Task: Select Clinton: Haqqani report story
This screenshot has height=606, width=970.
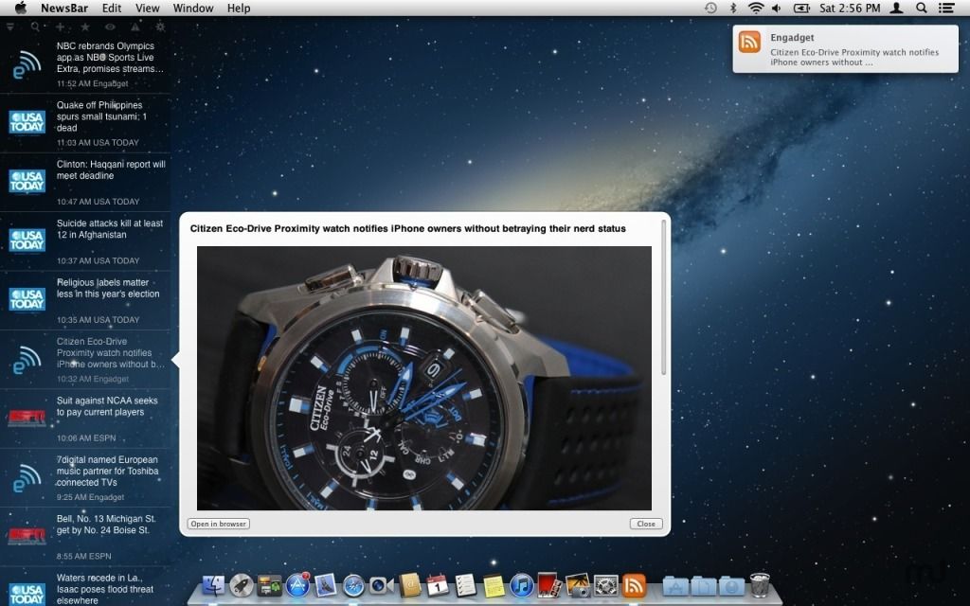Action: pyautogui.click(x=85, y=182)
